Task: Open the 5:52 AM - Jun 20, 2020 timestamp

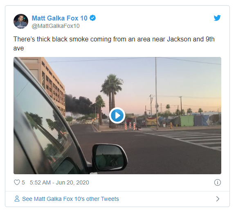Action: 59,182
